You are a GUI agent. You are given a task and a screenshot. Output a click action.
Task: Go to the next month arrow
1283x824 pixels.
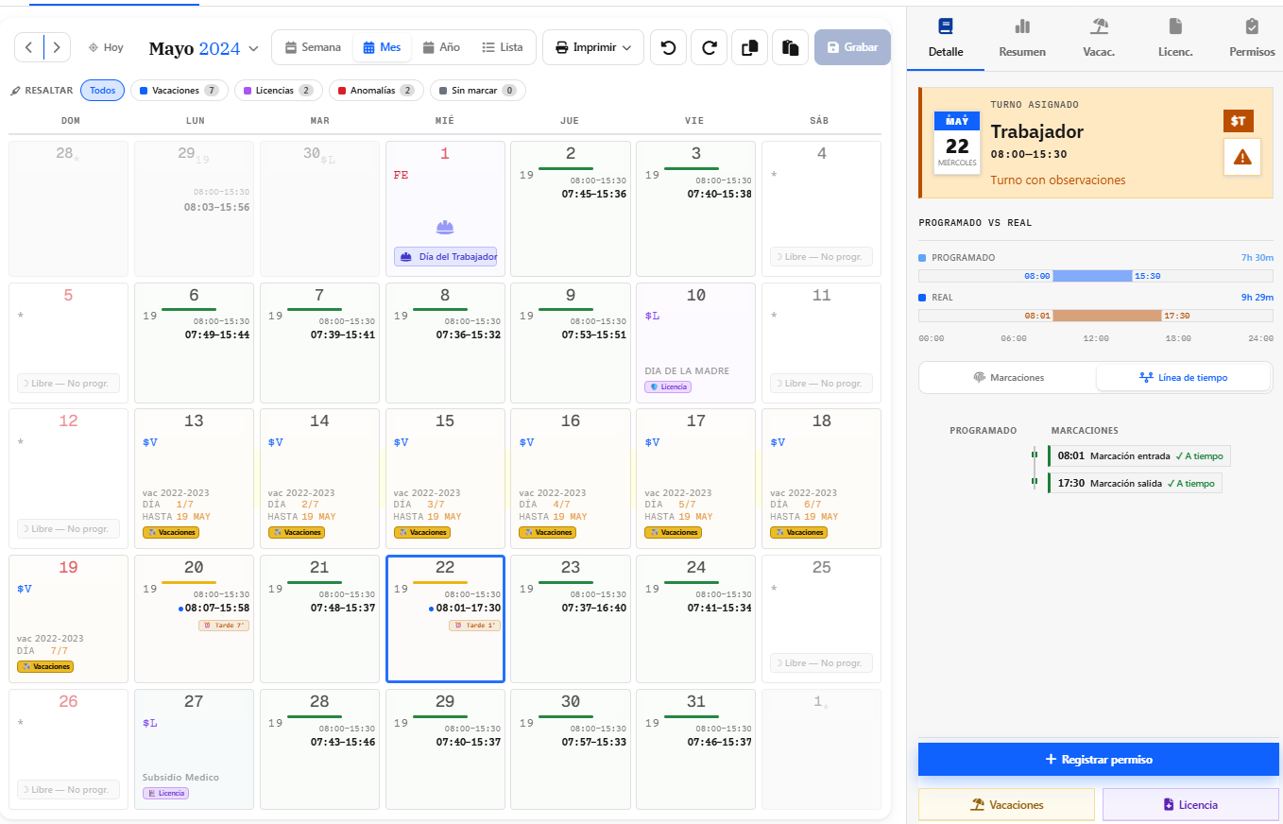coord(57,47)
